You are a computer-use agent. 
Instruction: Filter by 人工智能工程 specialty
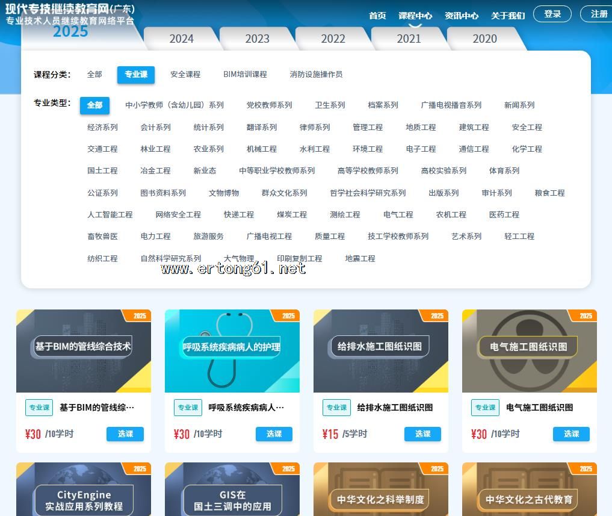(110, 214)
